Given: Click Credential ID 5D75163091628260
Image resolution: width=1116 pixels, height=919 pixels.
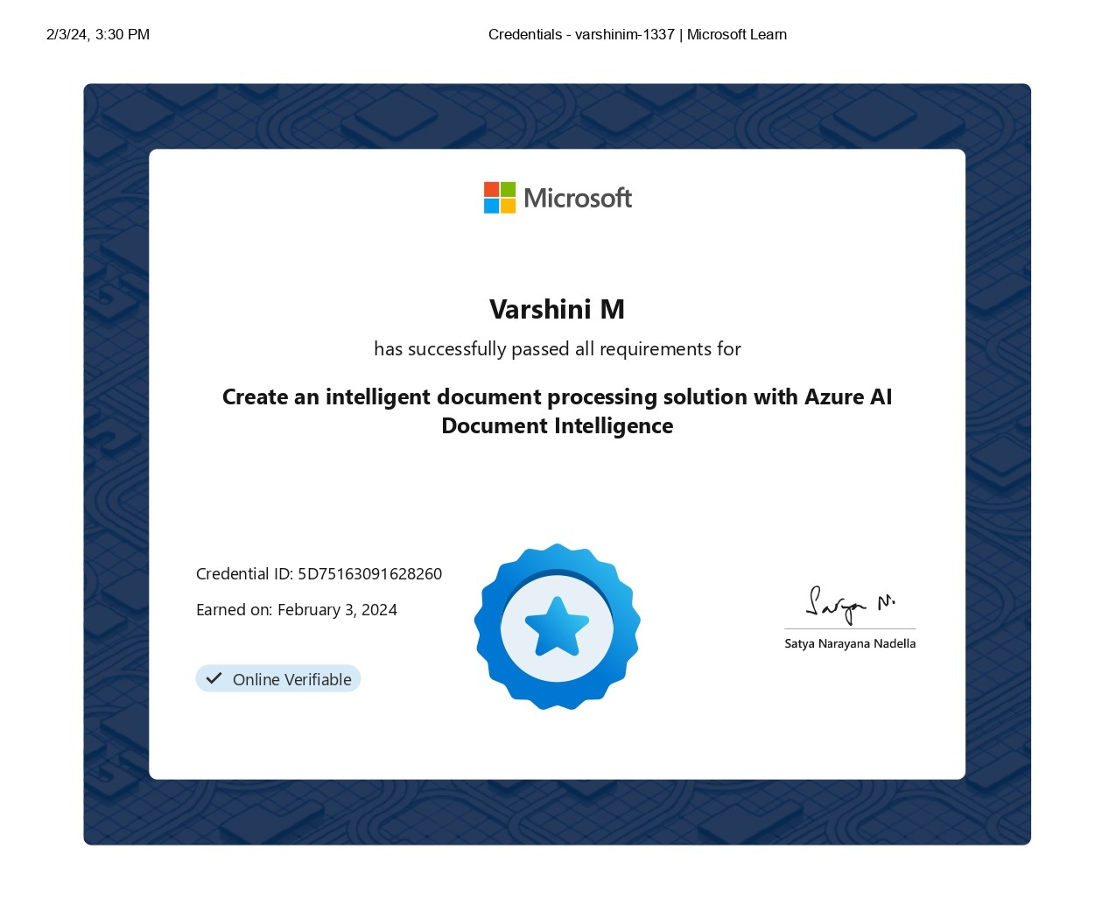Looking at the screenshot, I should [x=319, y=573].
